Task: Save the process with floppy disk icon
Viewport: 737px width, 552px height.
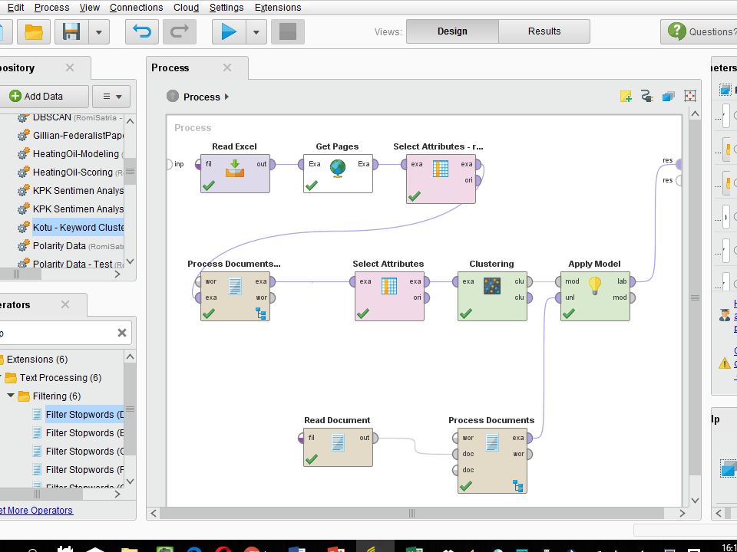Action: 71,32
